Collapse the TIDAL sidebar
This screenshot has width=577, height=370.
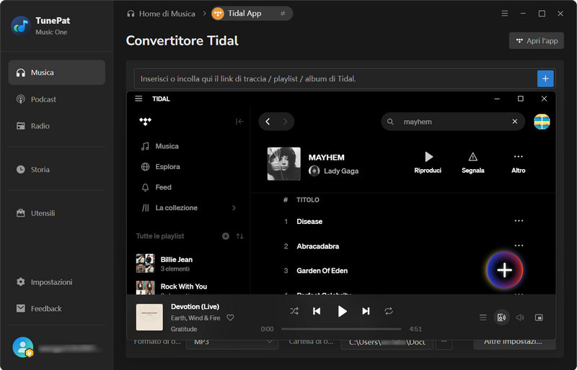coord(239,122)
